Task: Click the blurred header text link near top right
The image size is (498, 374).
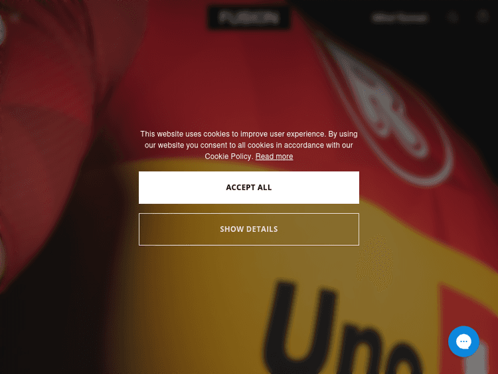Action: (x=400, y=18)
